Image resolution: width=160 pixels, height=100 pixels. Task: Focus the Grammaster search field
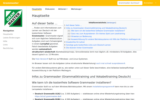click(x=130, y=3)
